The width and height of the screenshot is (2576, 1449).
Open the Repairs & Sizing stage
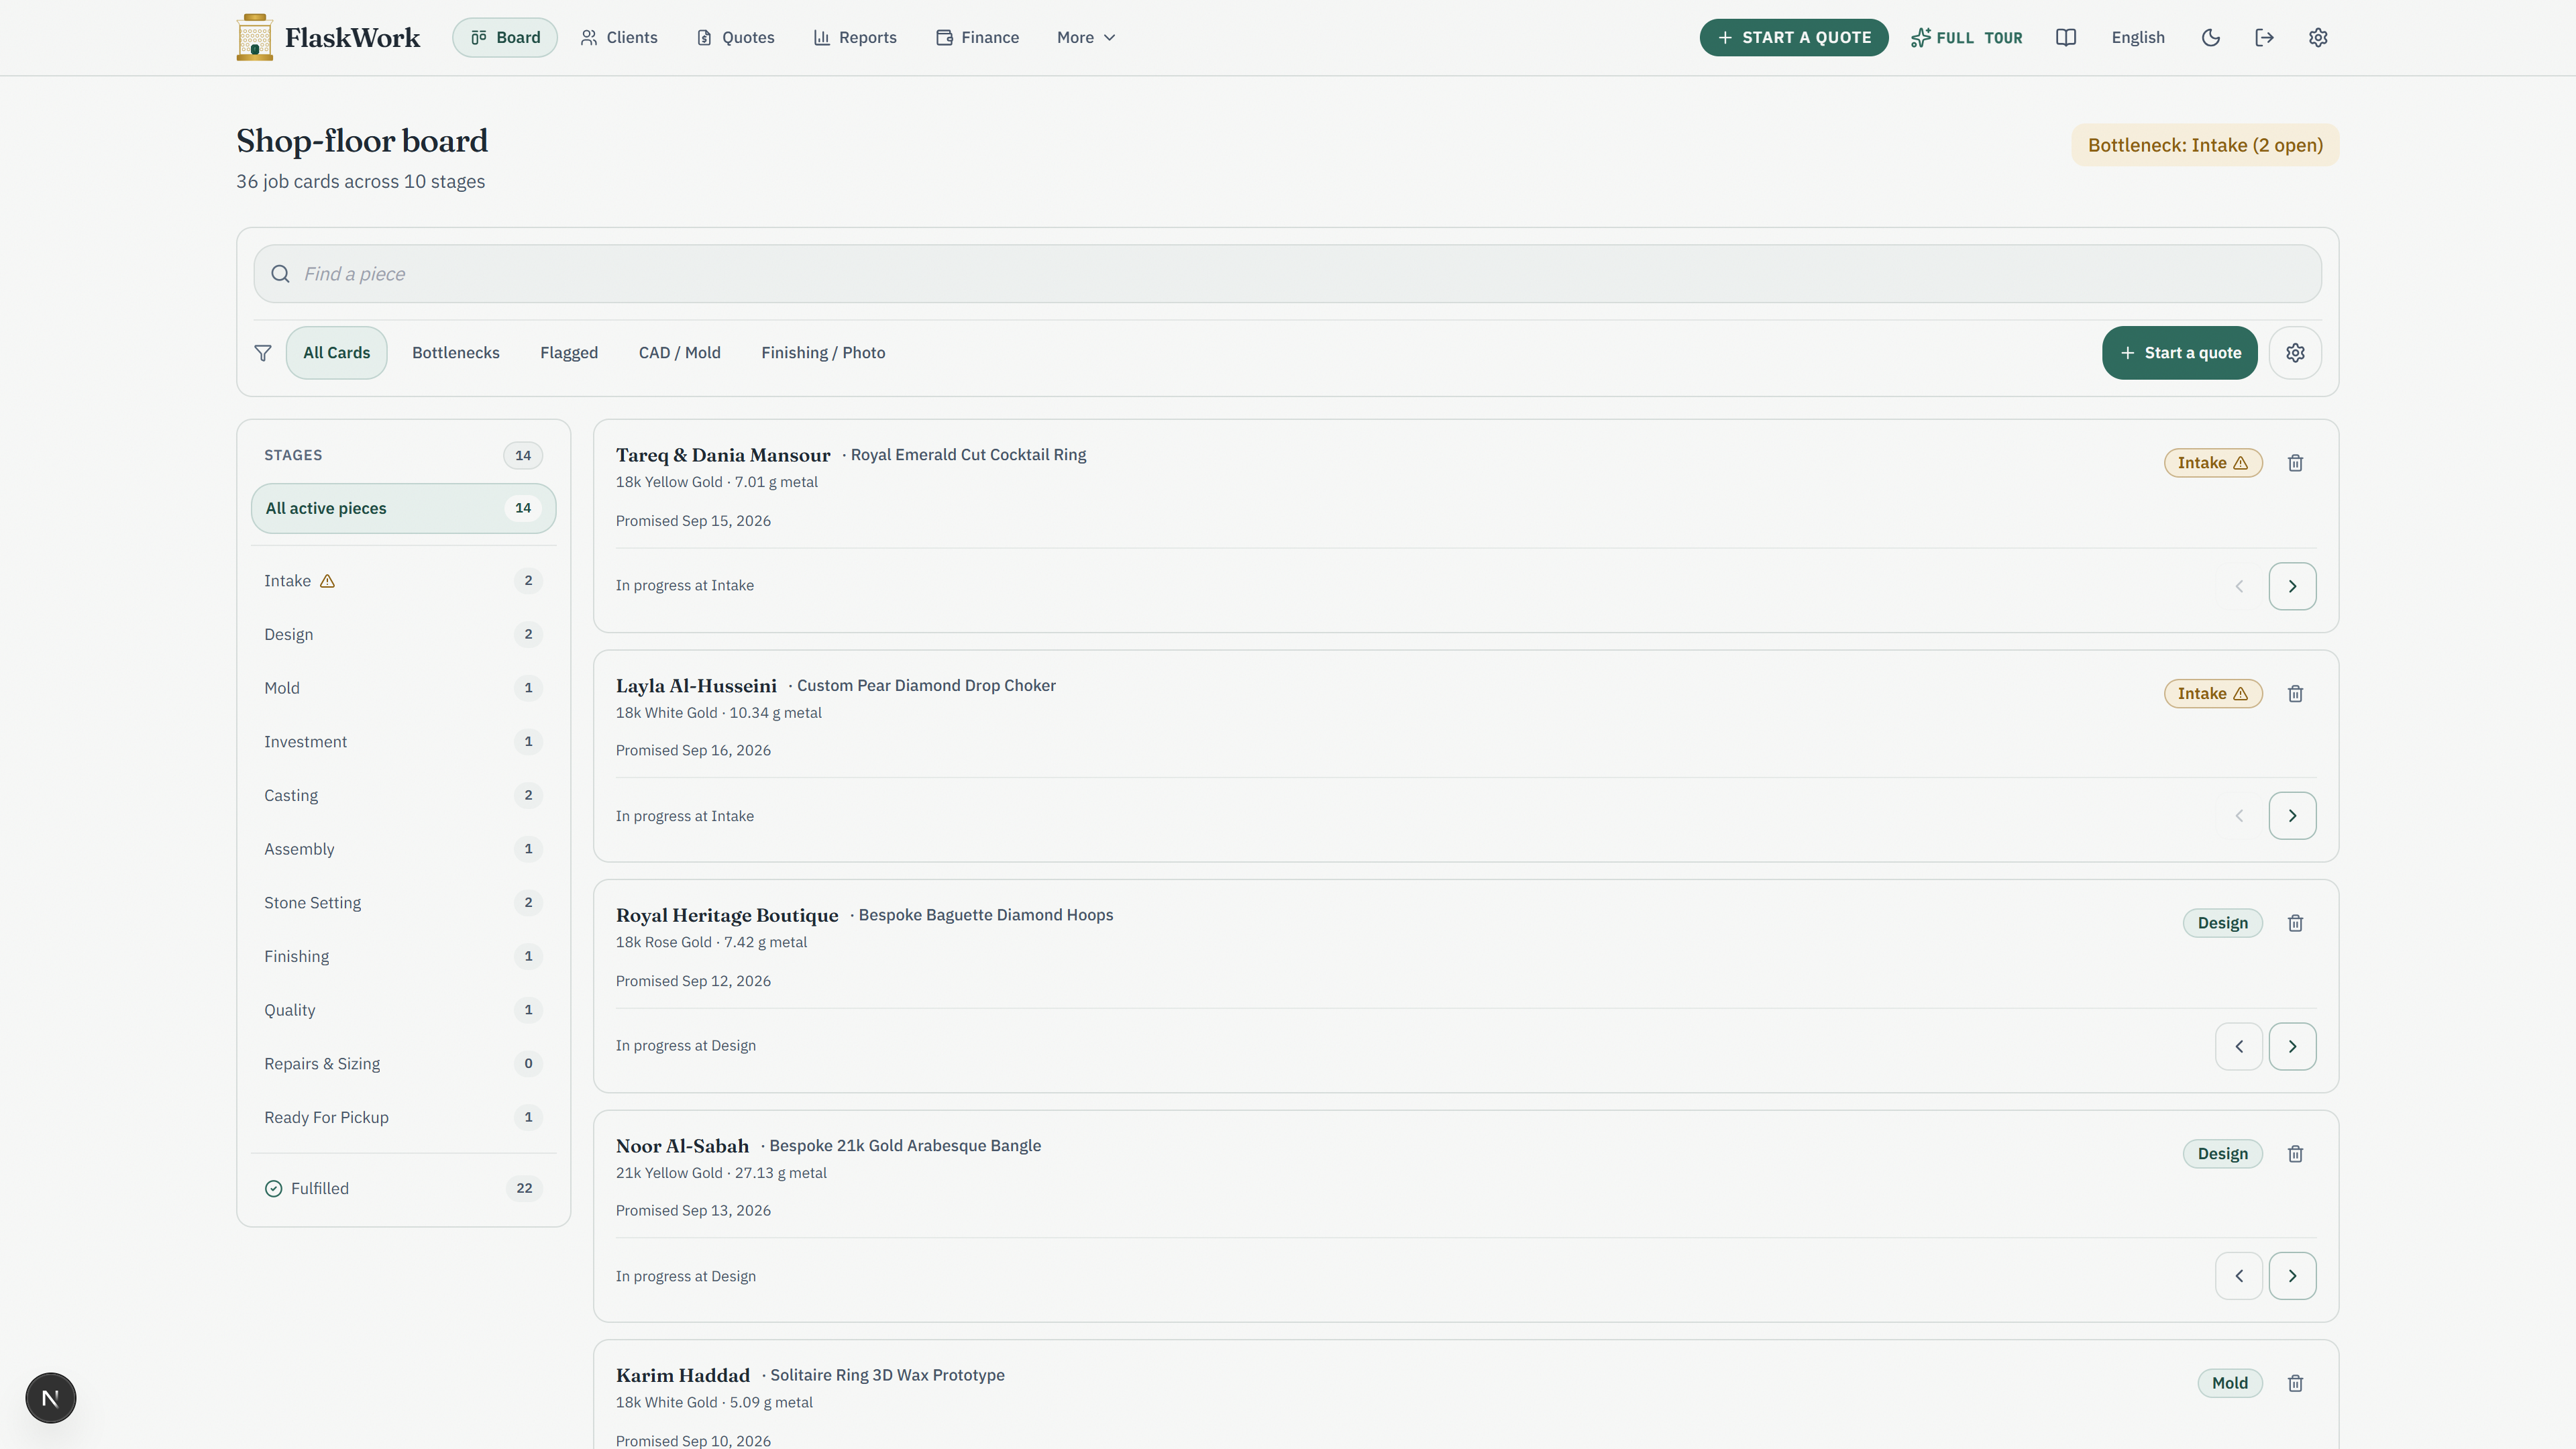coord(403,1064)
